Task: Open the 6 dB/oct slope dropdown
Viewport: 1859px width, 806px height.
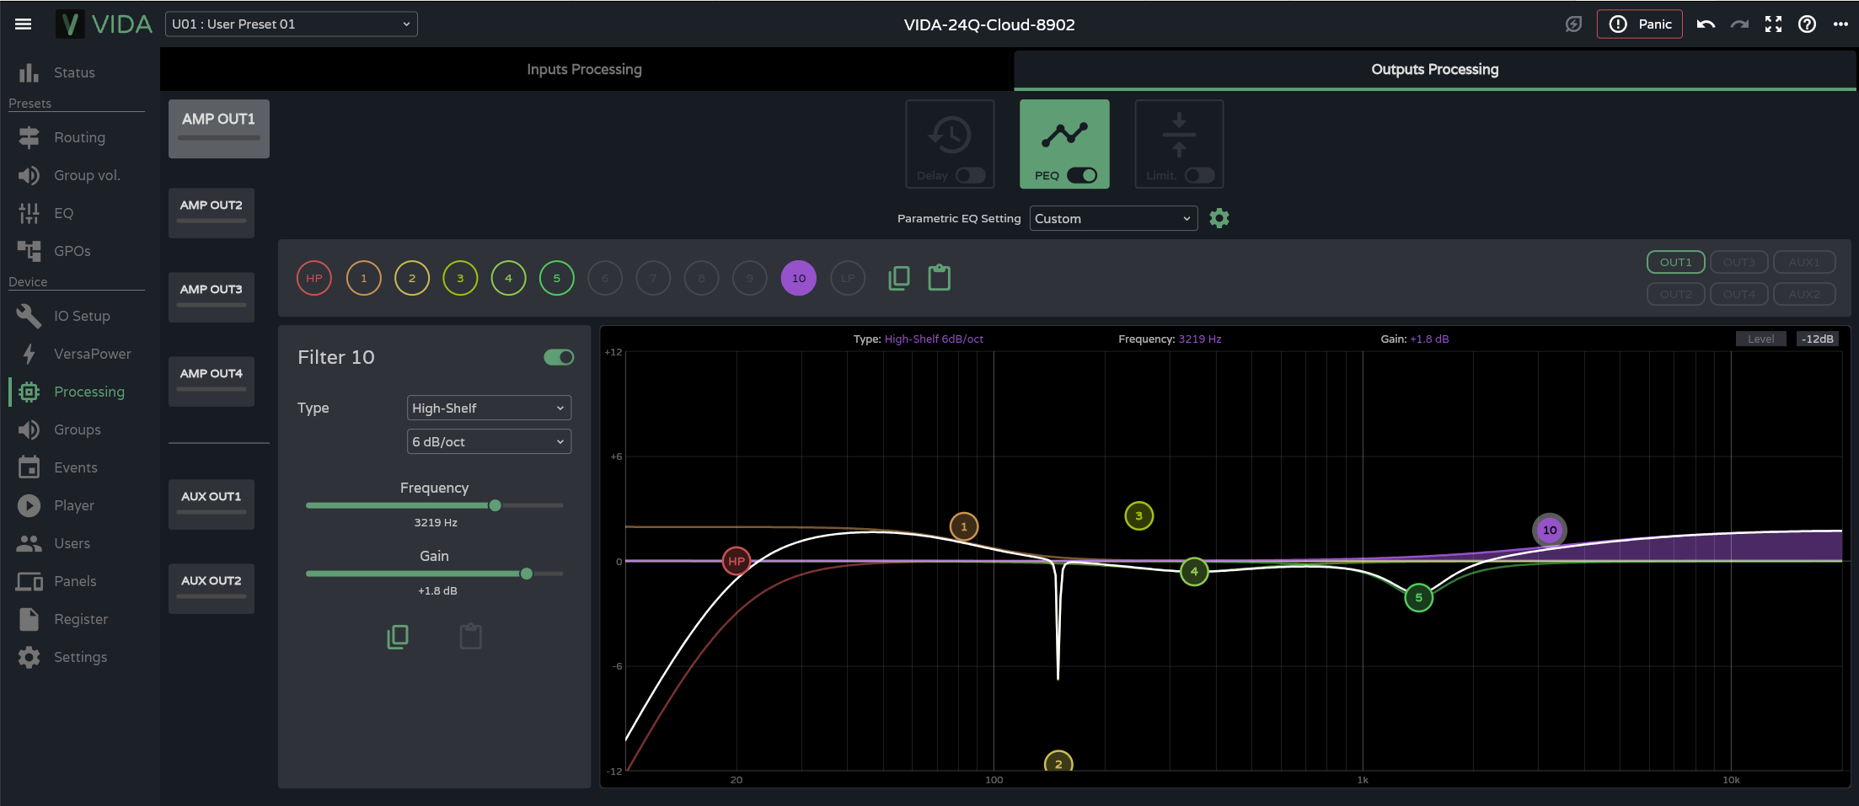Action: tap(489, 441)
